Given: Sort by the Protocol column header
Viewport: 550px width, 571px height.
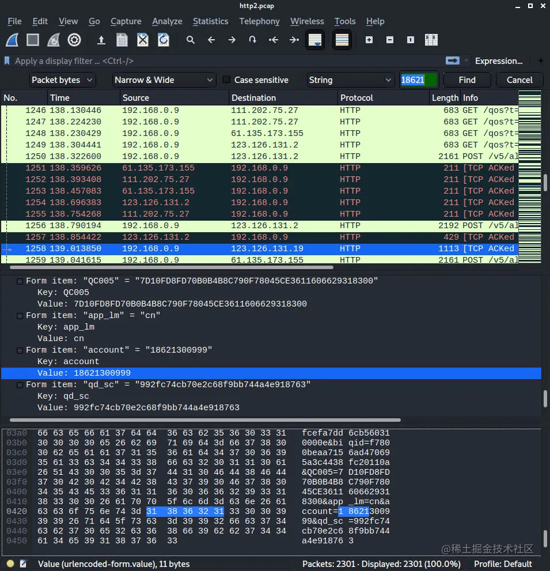Looking at the screenshot, I should [384, 97].
